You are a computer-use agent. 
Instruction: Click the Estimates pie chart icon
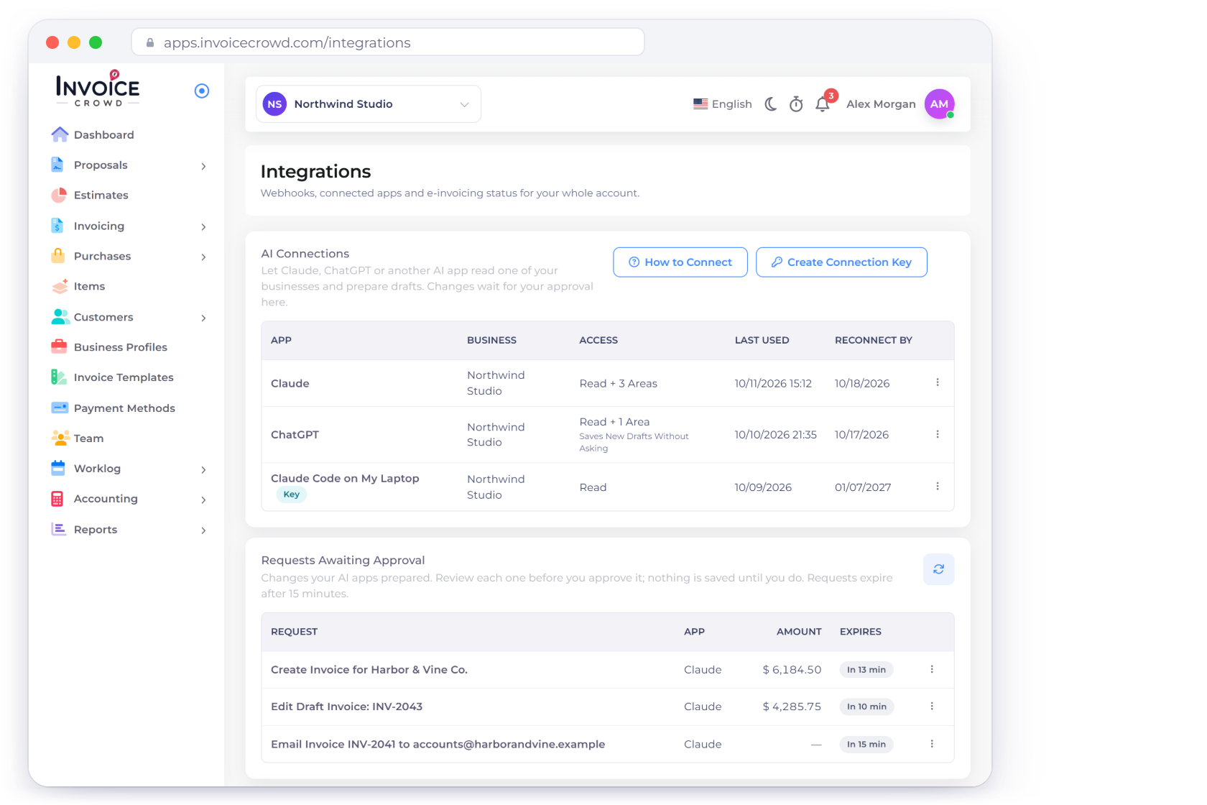tap(59, 195)
